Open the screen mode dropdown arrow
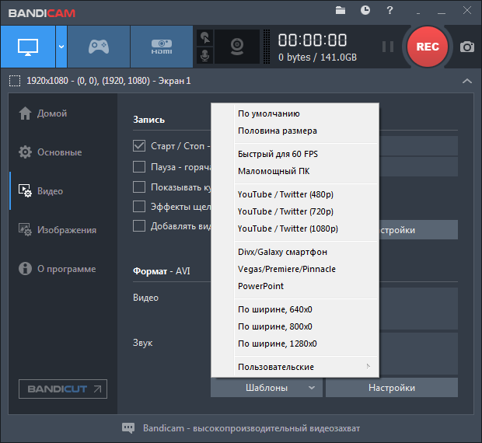This screenshot has height=443, width=482. [61, 46]
